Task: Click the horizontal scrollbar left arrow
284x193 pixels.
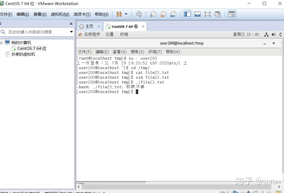Action: 78,186
